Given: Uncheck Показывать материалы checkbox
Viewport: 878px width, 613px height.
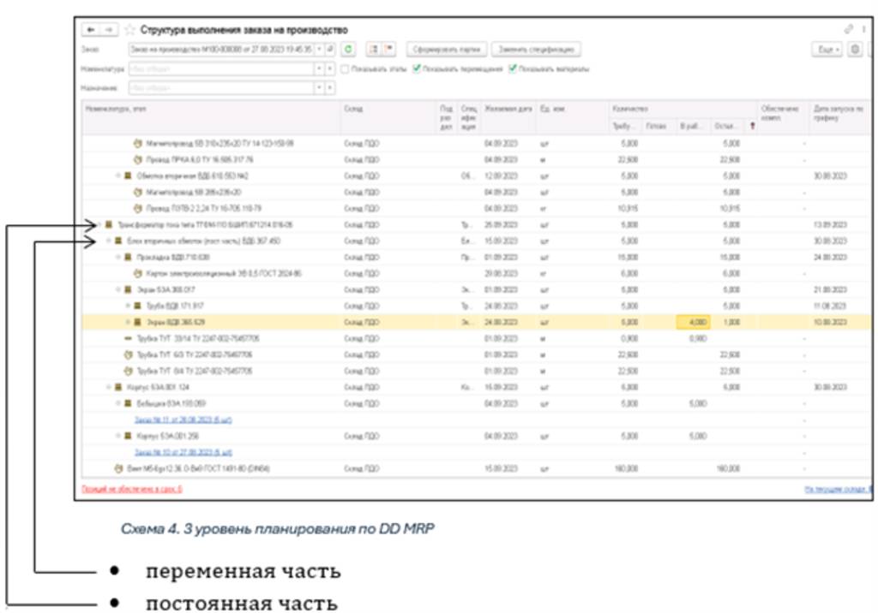Looking at the screenshot, I should point(513,69).
